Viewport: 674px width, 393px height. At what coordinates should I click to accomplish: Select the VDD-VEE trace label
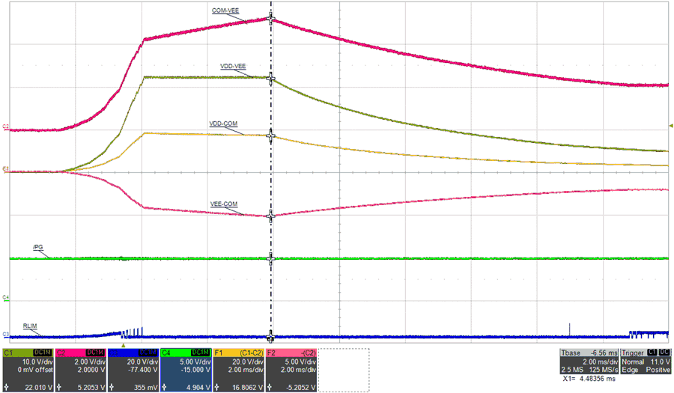pyautogui.click(x=233, y=67)
